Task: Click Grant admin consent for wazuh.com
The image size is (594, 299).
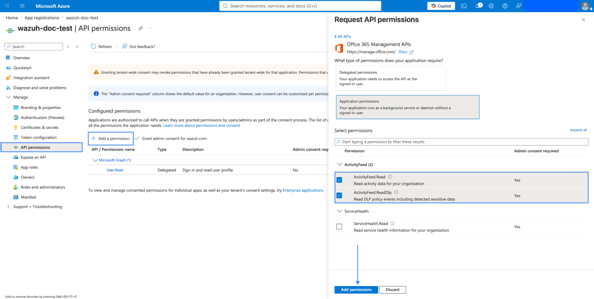Action: (x=171, y=139)
